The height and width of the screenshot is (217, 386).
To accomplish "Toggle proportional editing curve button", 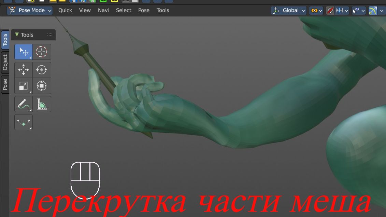I will pos(373,10).
